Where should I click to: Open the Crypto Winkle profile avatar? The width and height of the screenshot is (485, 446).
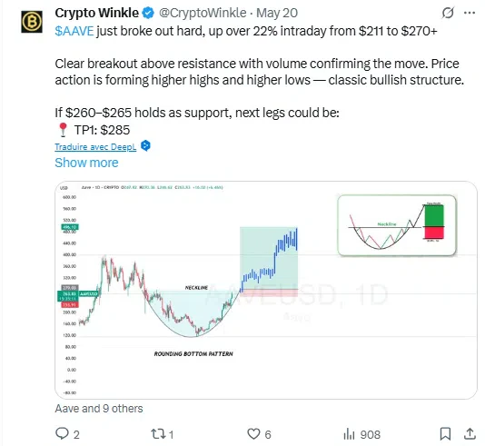click(x=32, y=22)
